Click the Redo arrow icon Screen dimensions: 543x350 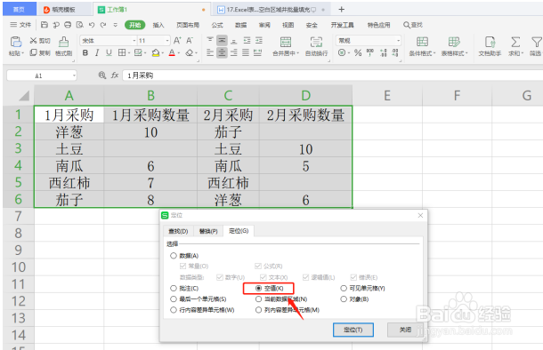[103, 25]
